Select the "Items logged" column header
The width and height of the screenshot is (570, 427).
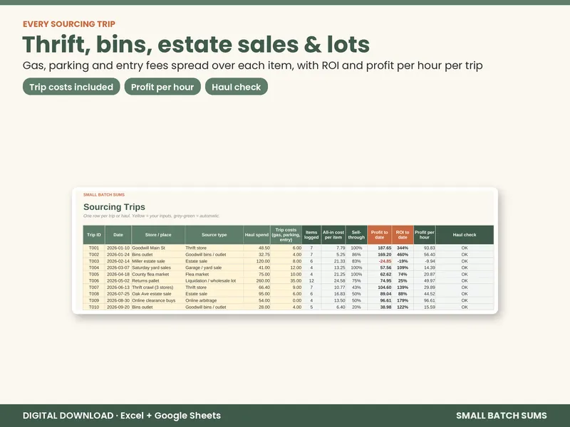tap(311, 235)
